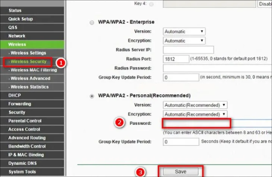Image resolution: width=272 pixels, height=177 pixels.
Task: Select the WPA/WPA2 - Enterprise radio button
Action: coord(92,23)
